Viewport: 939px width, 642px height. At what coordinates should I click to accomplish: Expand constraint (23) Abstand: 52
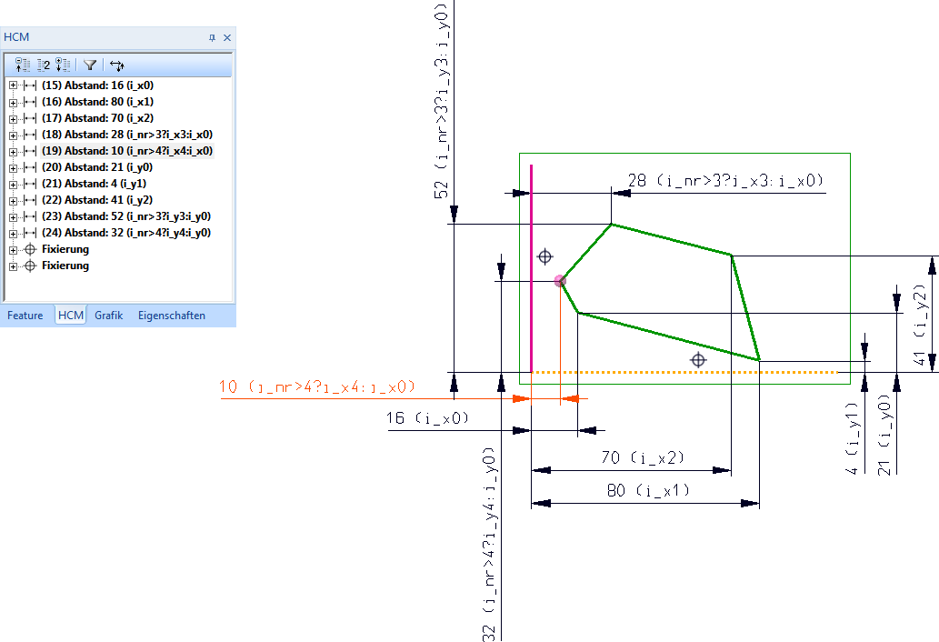click(13, 216)
